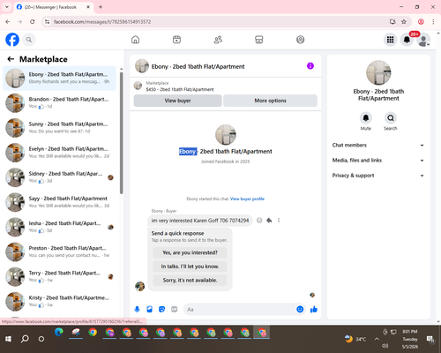Screen dimensions: 441x353
Task: Click the View buyer button
Action: point(177,101)
